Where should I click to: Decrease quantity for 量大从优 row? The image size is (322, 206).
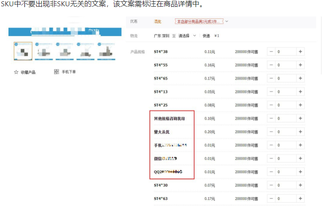point(271,132)
